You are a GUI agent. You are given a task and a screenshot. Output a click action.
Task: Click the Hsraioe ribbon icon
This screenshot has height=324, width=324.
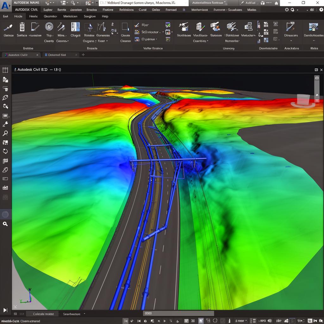point(89,27)
